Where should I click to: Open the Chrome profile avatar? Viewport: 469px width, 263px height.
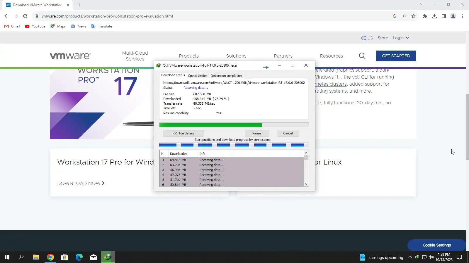click(453, 16)
